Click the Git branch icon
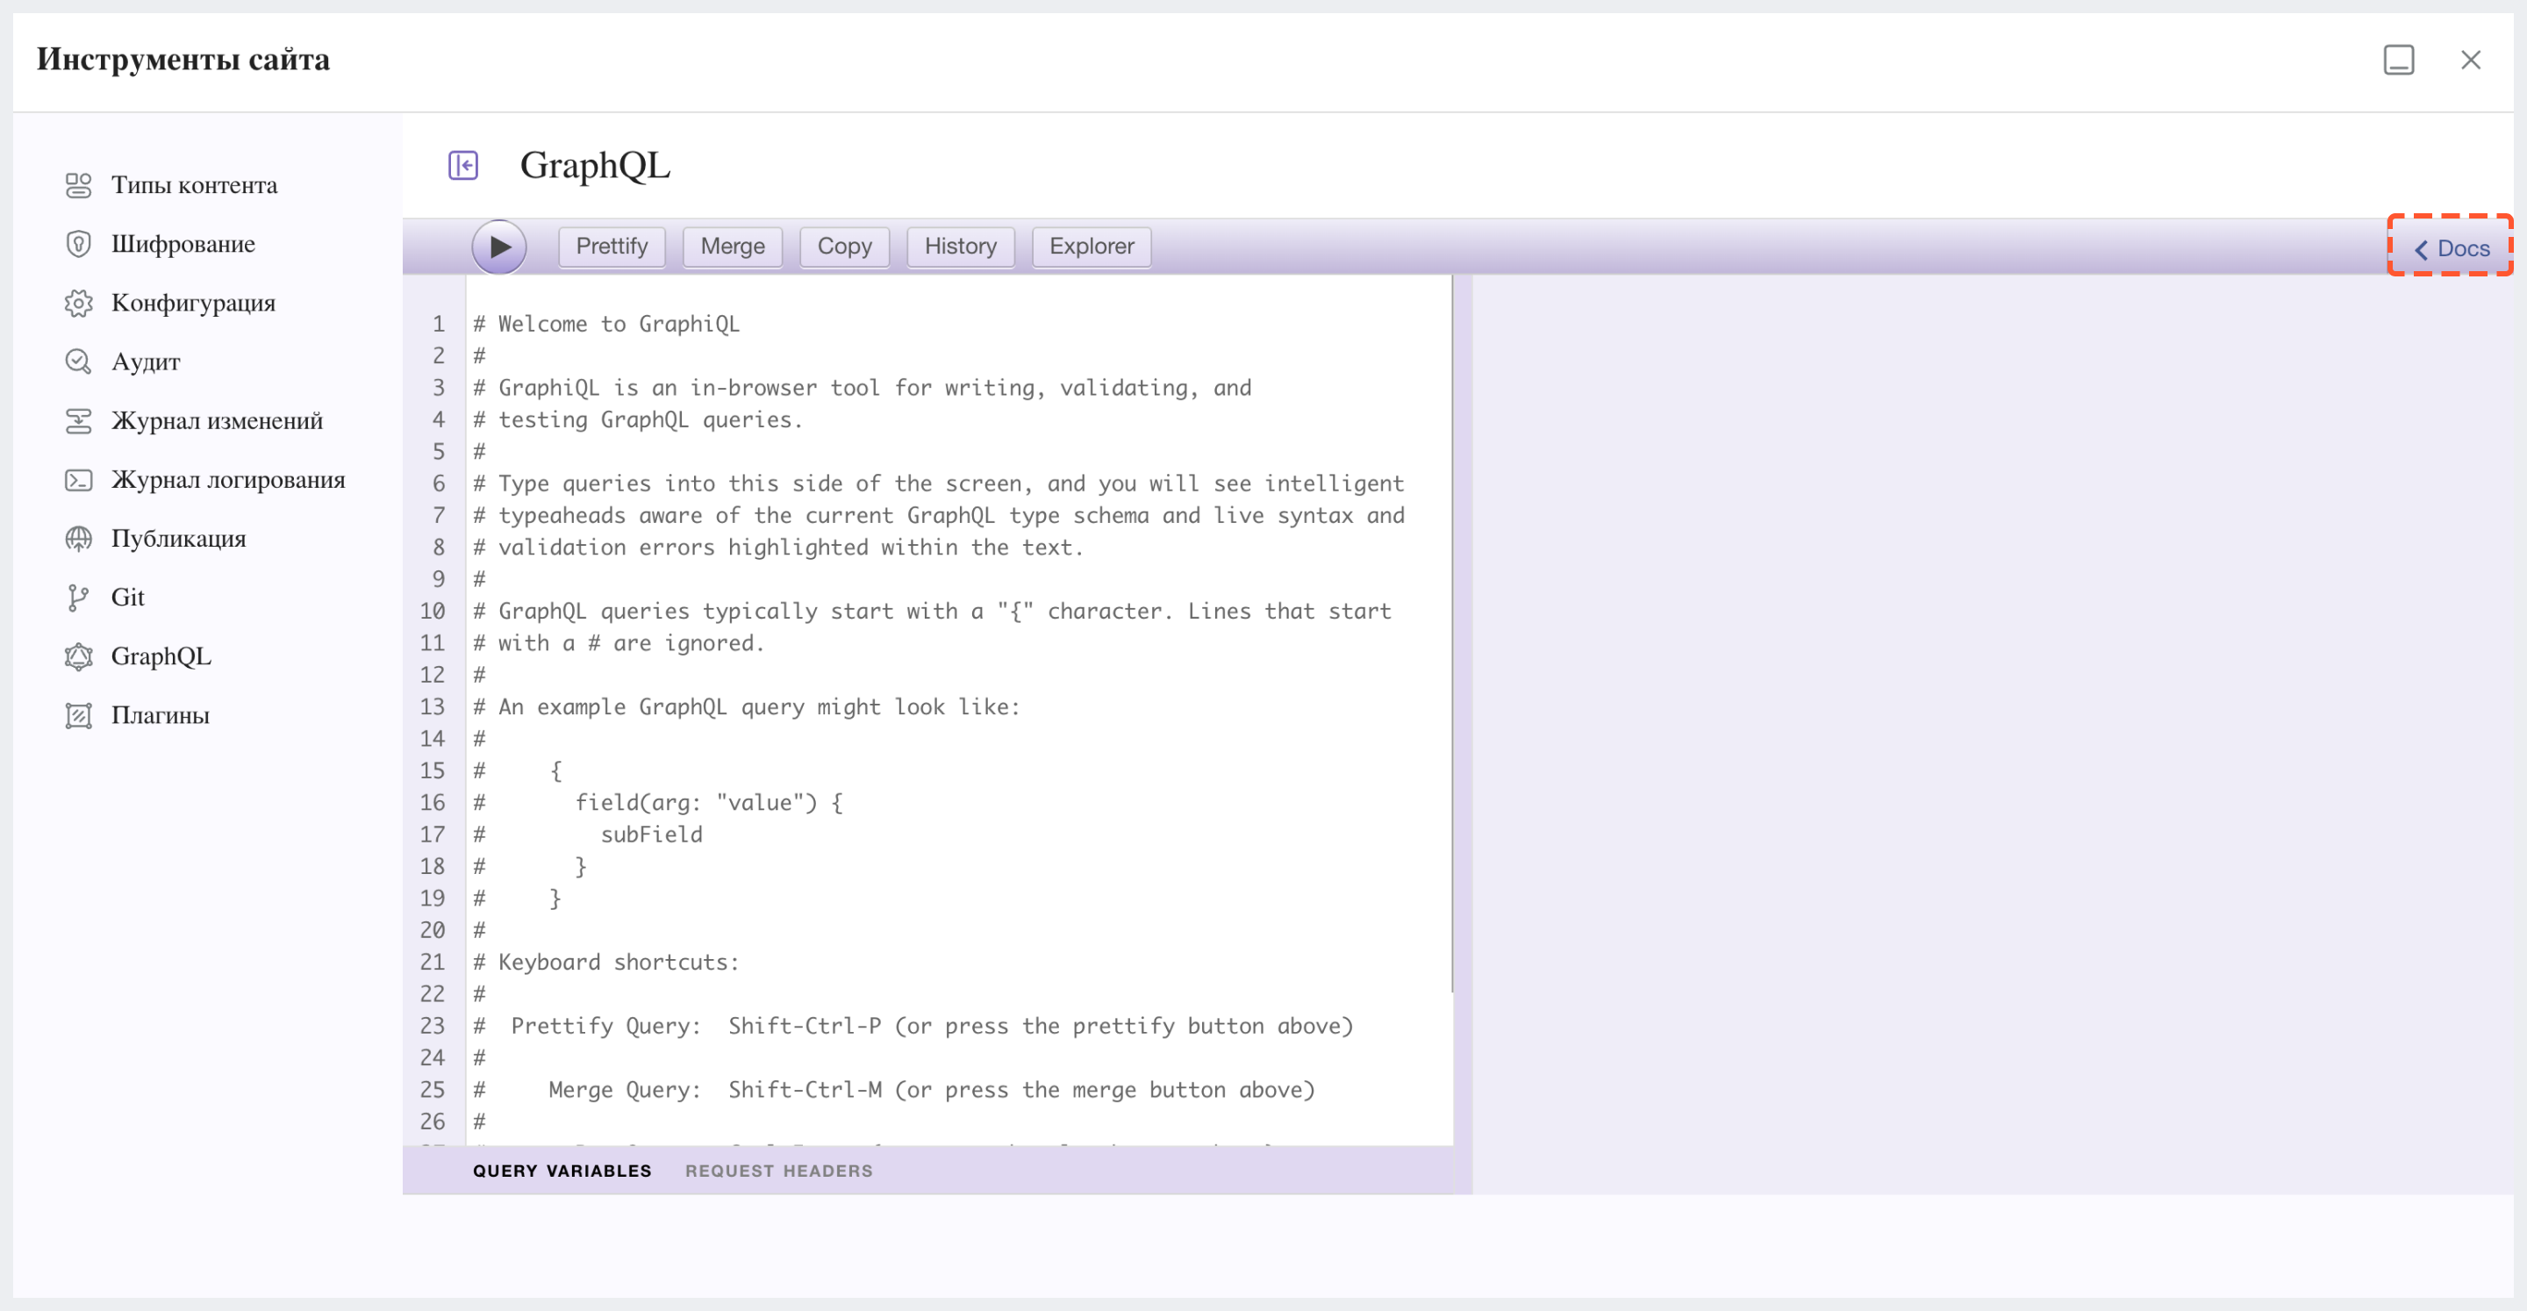 [x=78, y=597]
